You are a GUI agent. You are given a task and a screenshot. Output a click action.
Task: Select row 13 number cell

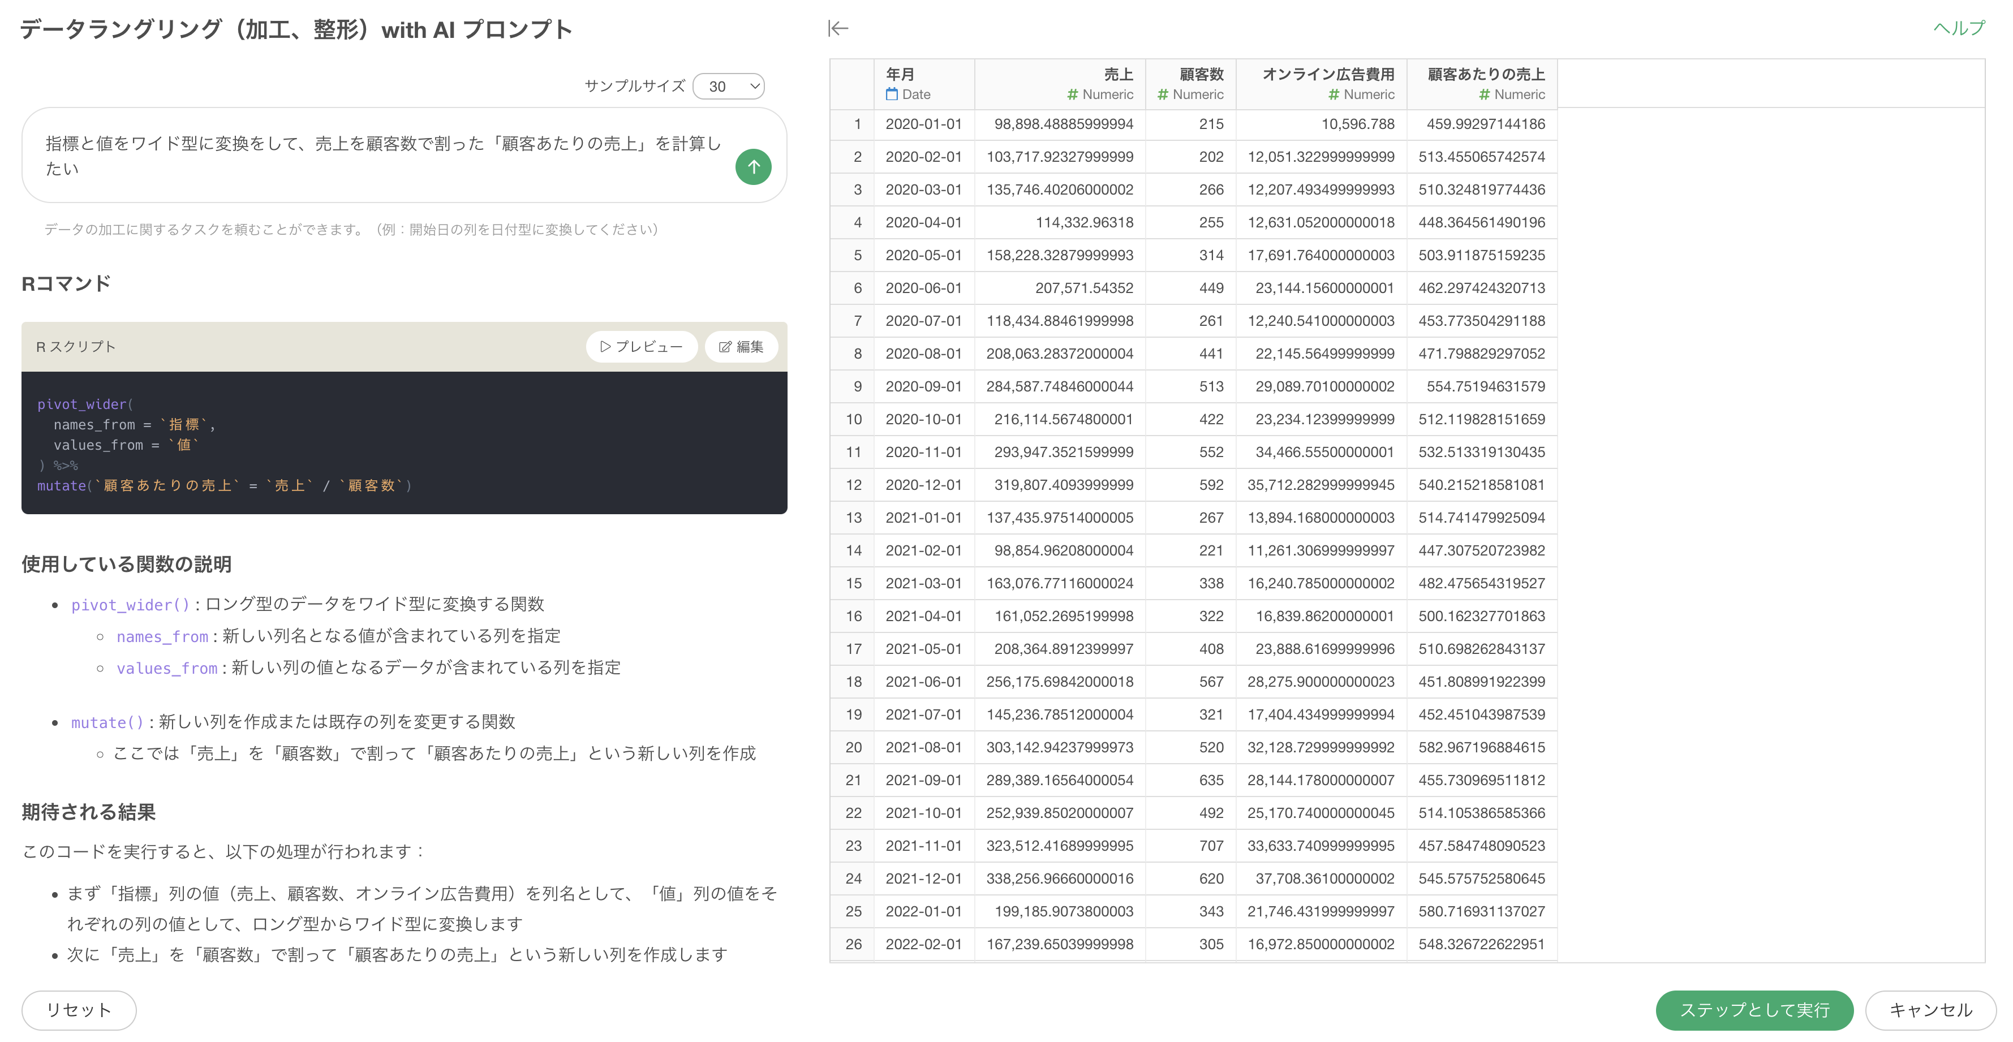[853, 518]
